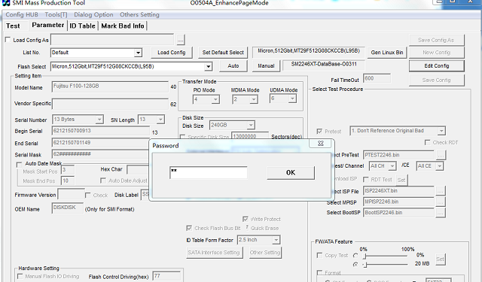
Task: Click browse button next to MPISP2246.bin
Action: click(x=441, y=202)
